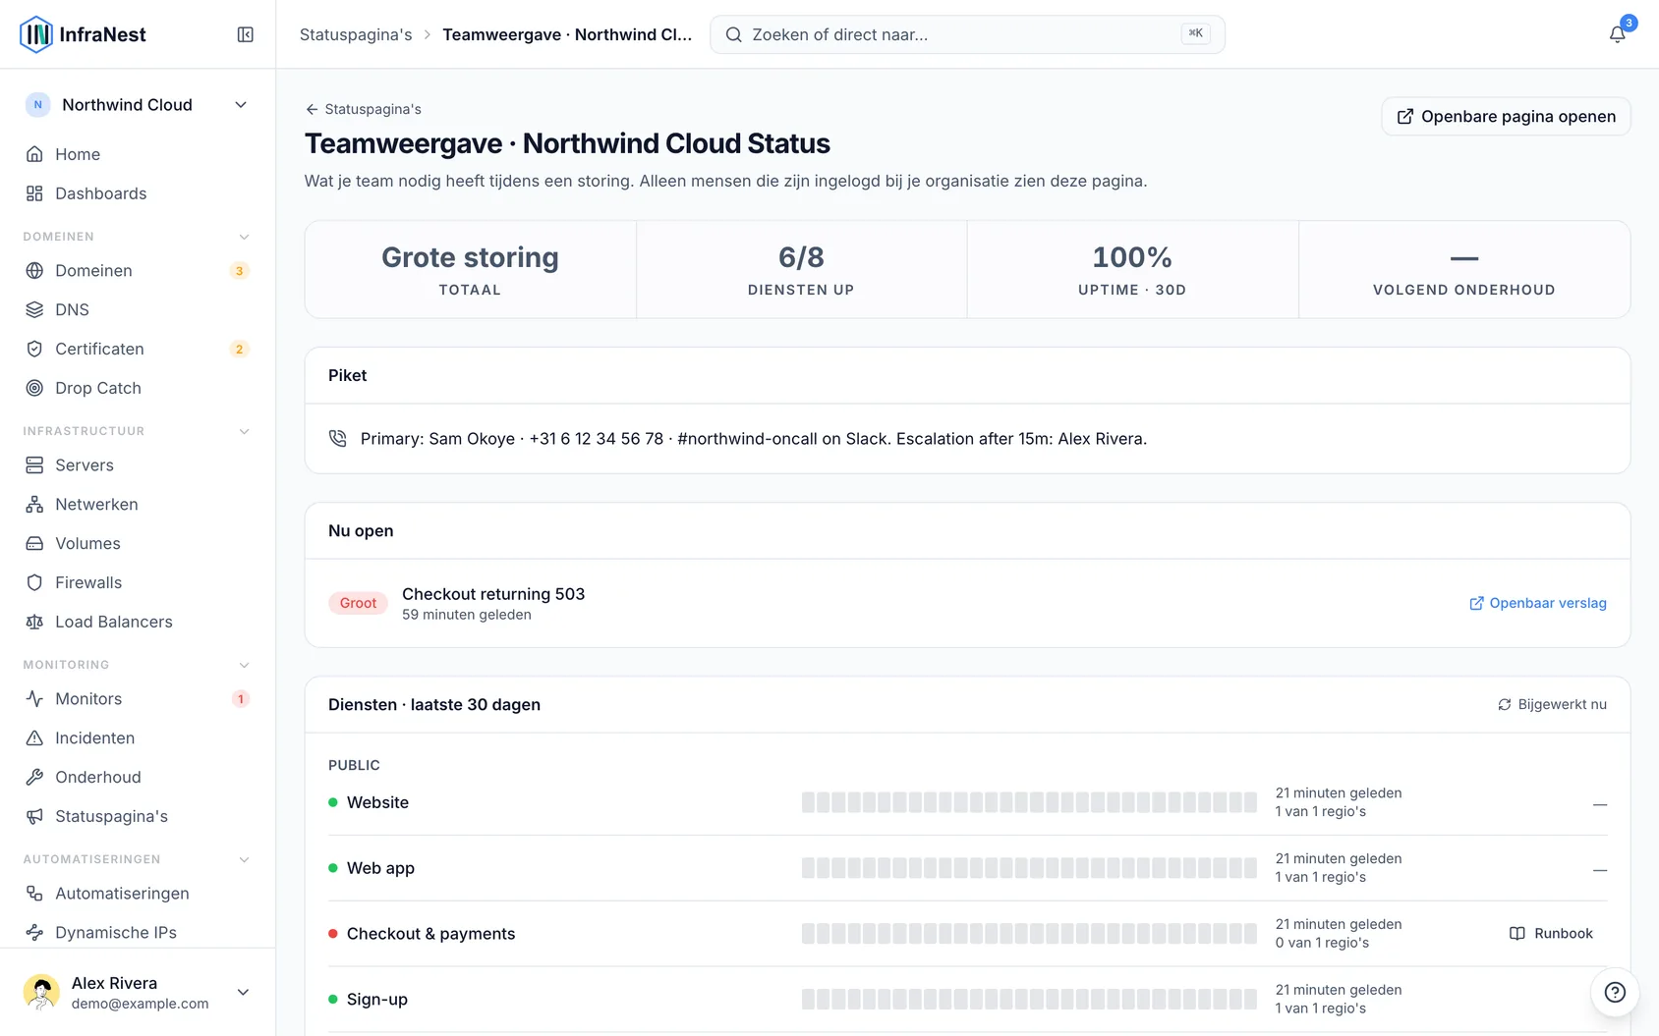Open the Runbook for Checkout & payments

pyautogui.click(x=1551, y=933)
